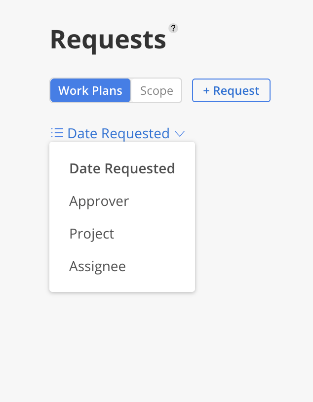Collapse the menu with the chevron arrow
This screenshot has height=402, width=313.
click(179, 133)
